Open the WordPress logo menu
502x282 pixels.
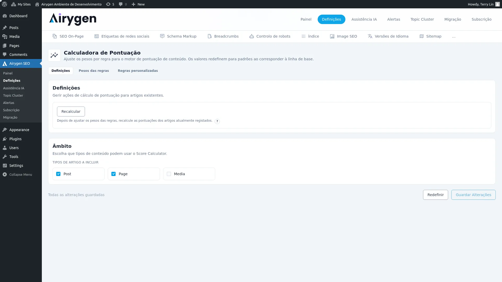(x=4, y=4)
